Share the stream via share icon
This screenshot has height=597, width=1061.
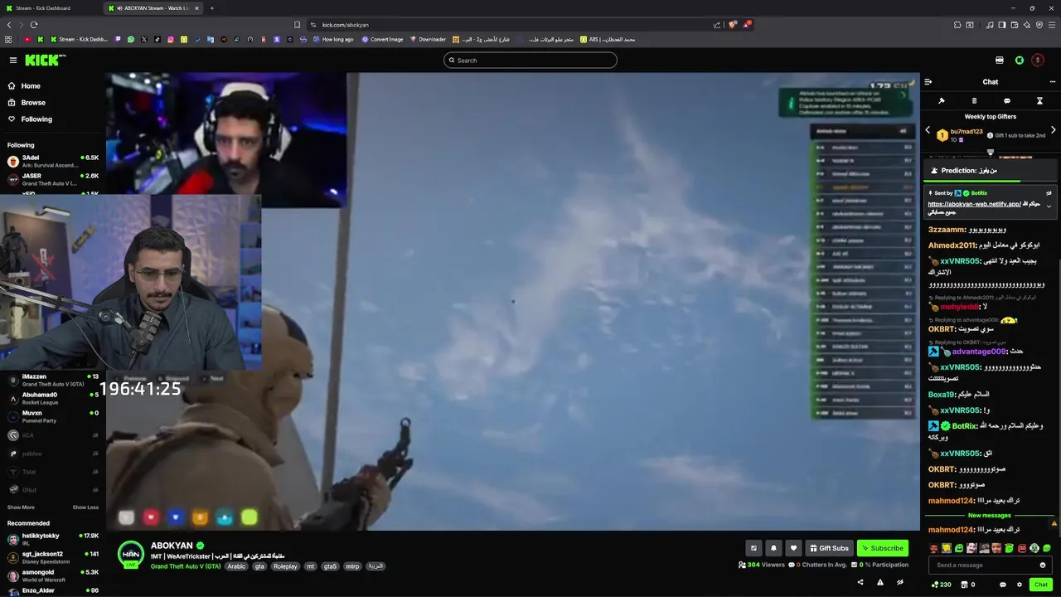[860, 582]
